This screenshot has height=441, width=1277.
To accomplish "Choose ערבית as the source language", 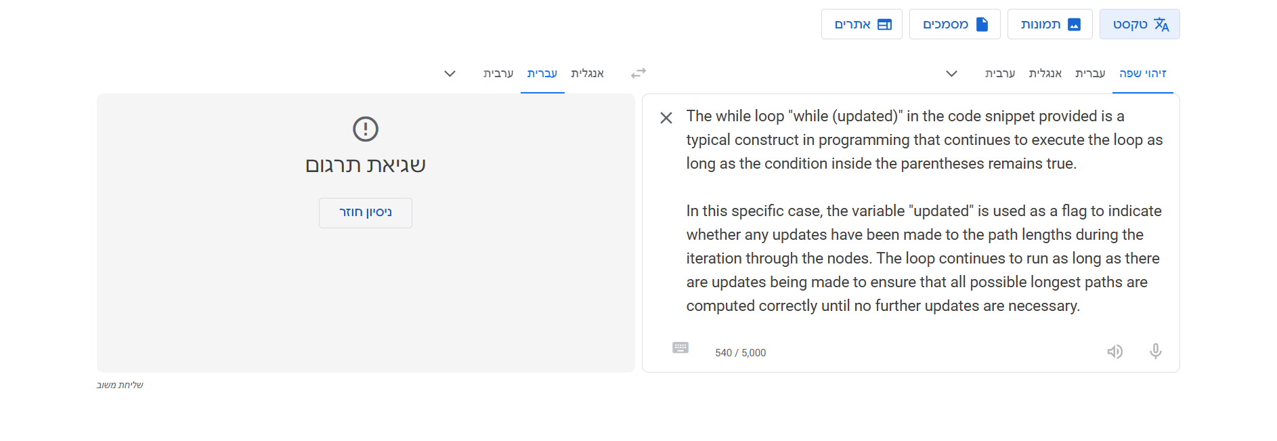I will click(999, 73).
